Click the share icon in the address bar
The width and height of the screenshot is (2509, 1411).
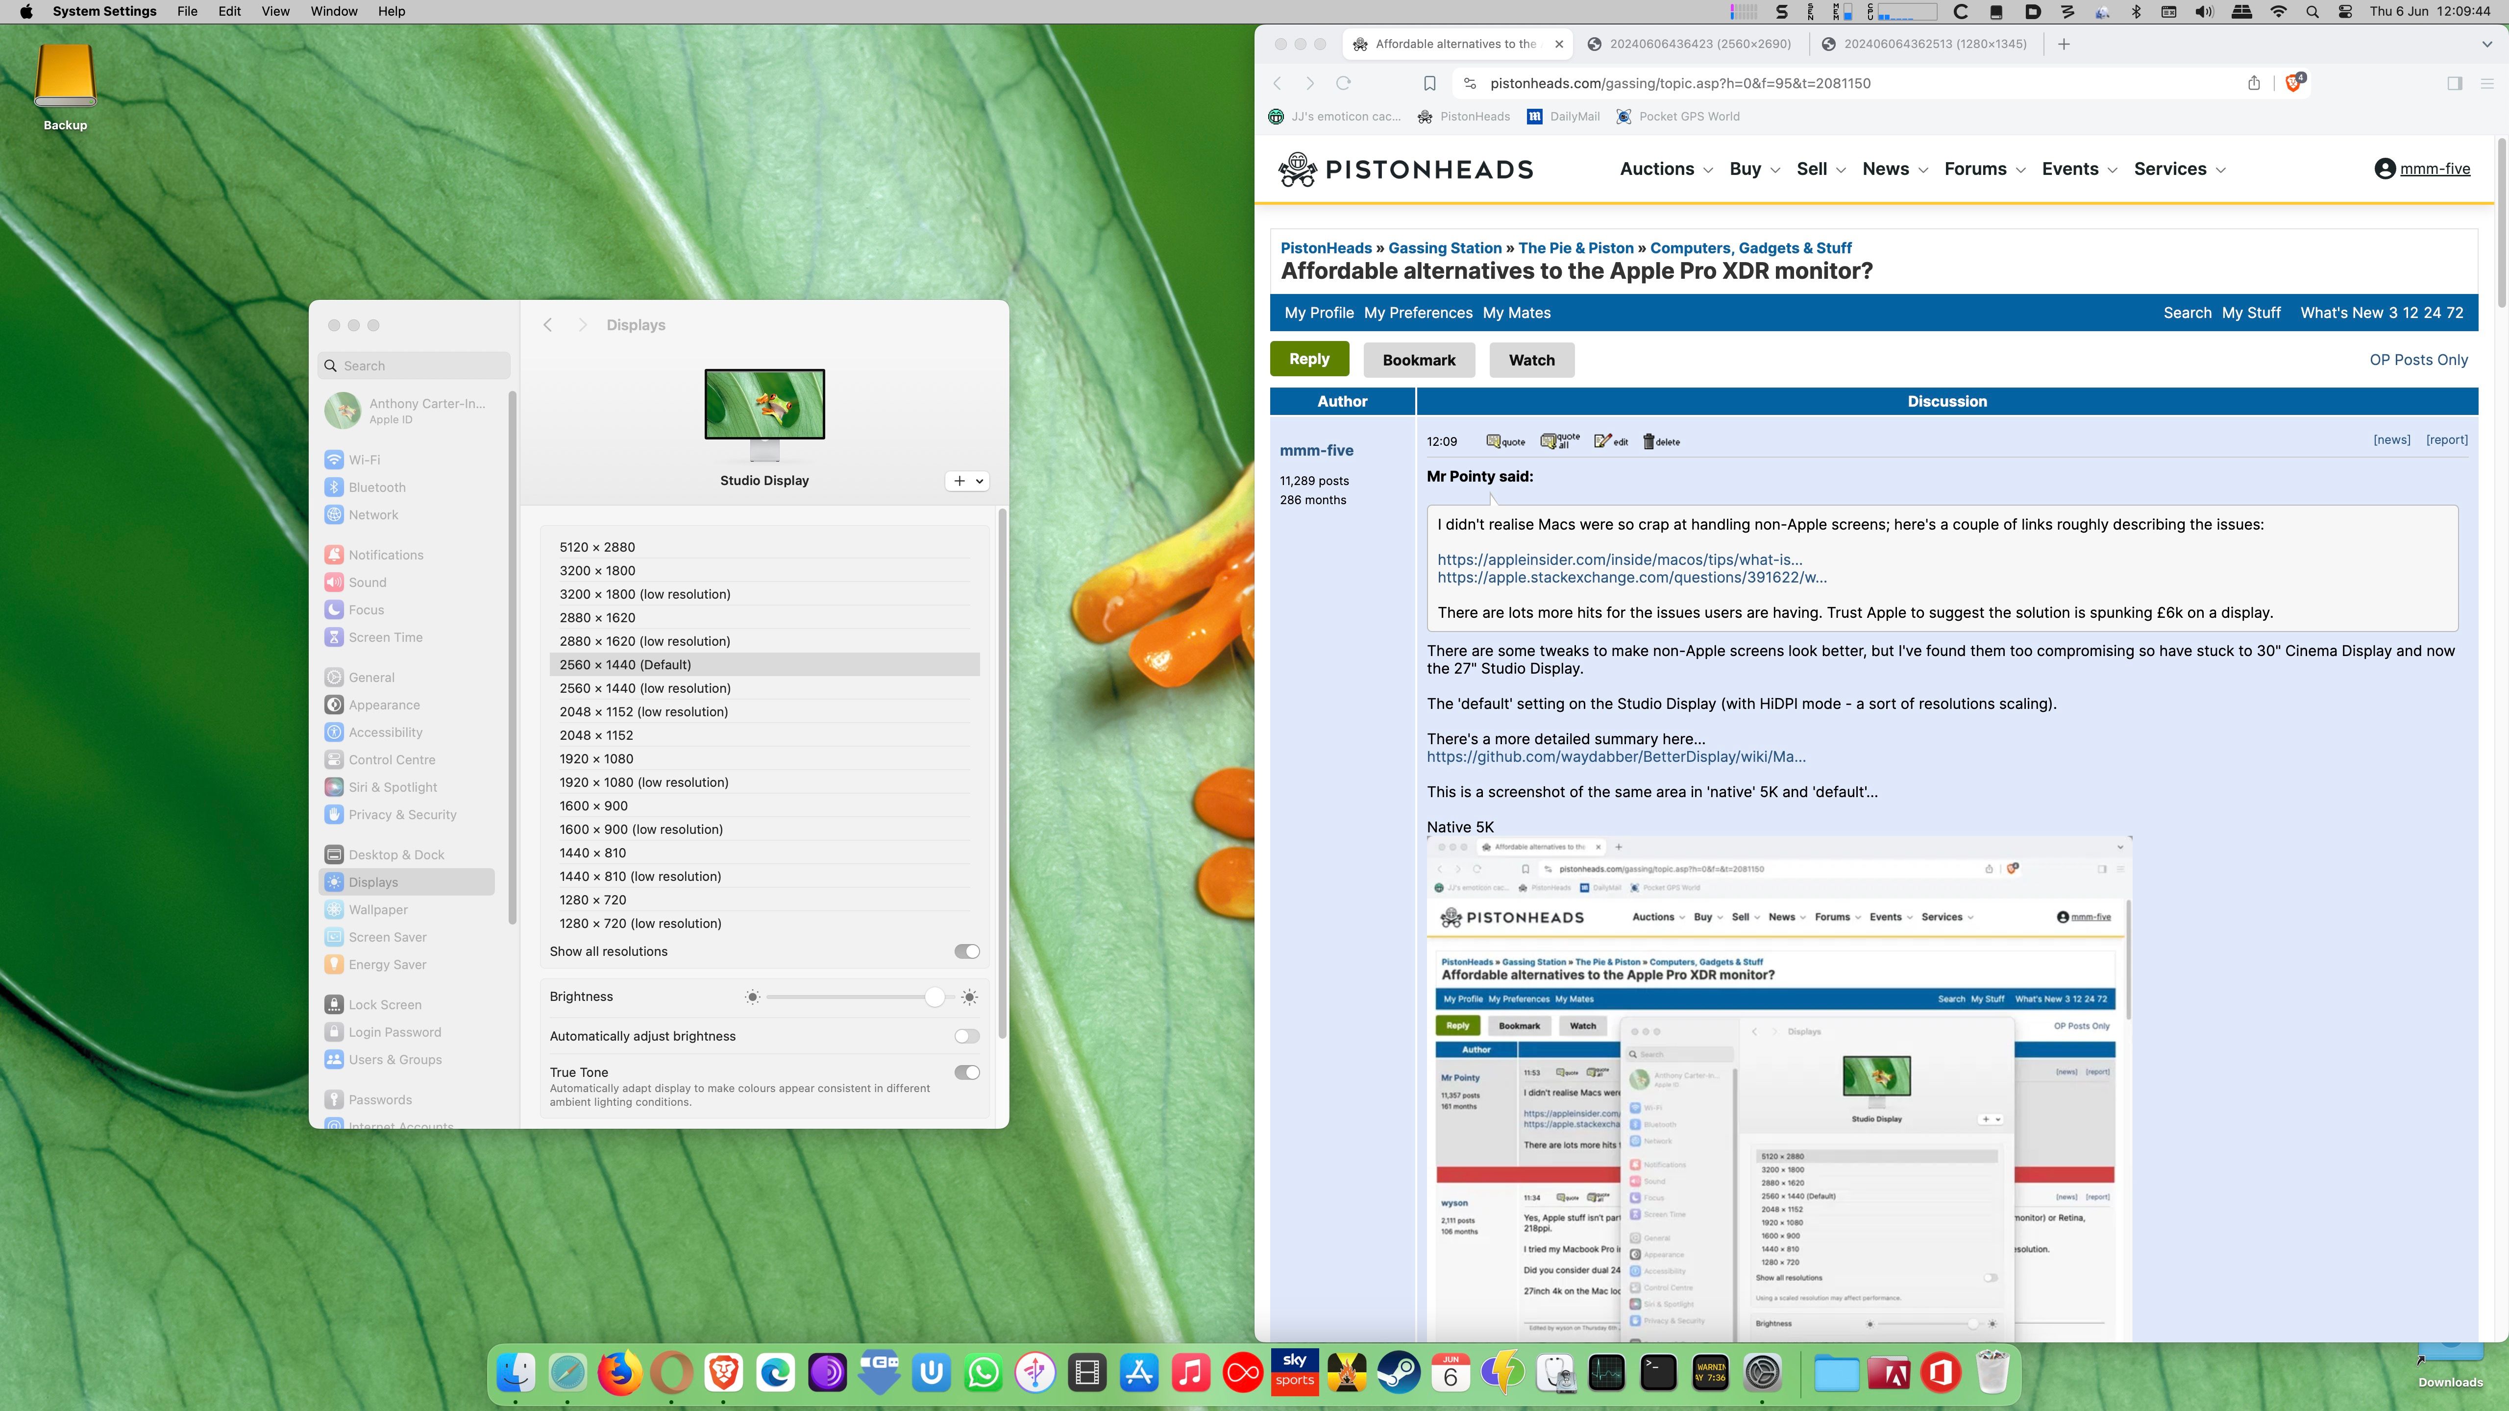(2253, 83)
